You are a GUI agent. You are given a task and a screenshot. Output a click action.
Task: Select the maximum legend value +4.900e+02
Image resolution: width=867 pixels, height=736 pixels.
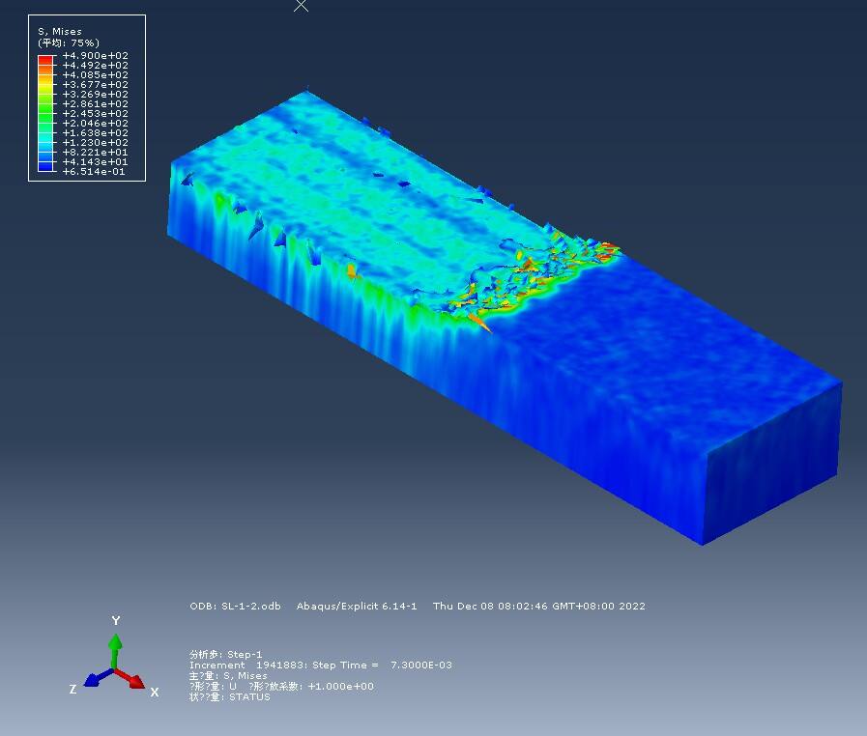click(x=95, y=56)
